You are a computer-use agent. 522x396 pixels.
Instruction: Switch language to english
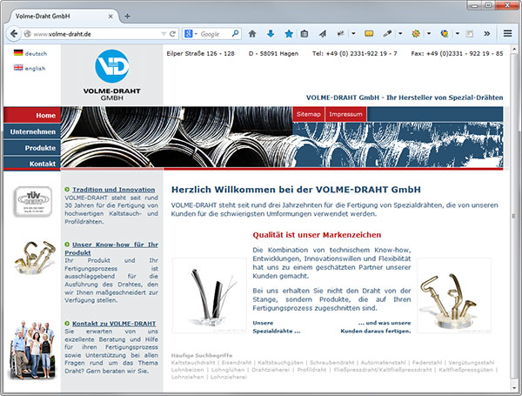(35, 69)
